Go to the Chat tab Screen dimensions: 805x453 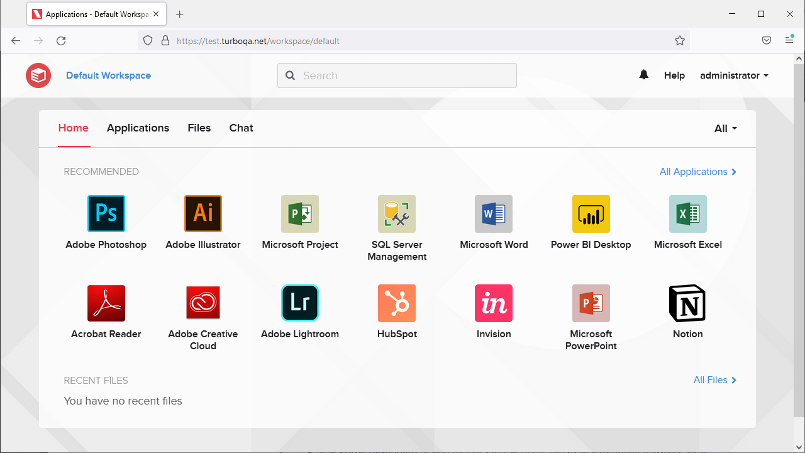[x=241, y=128]
